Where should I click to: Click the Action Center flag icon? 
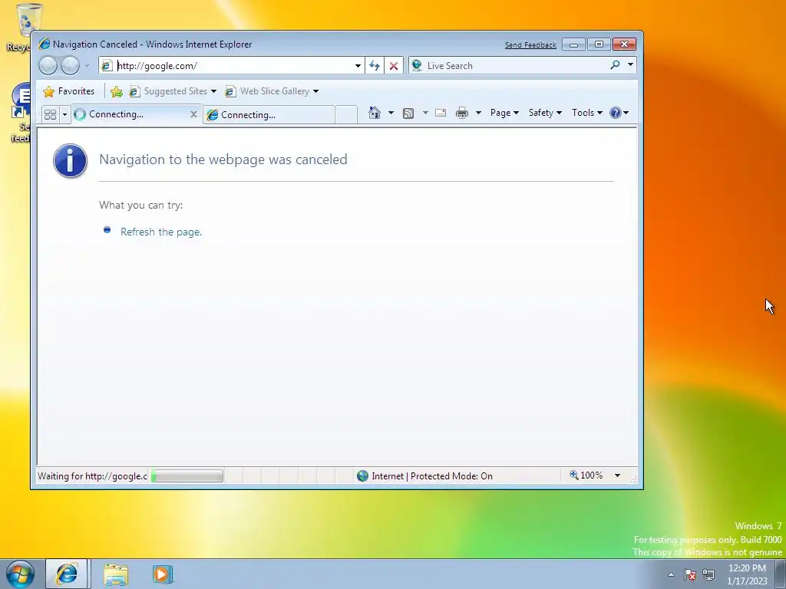click(690, 574)
